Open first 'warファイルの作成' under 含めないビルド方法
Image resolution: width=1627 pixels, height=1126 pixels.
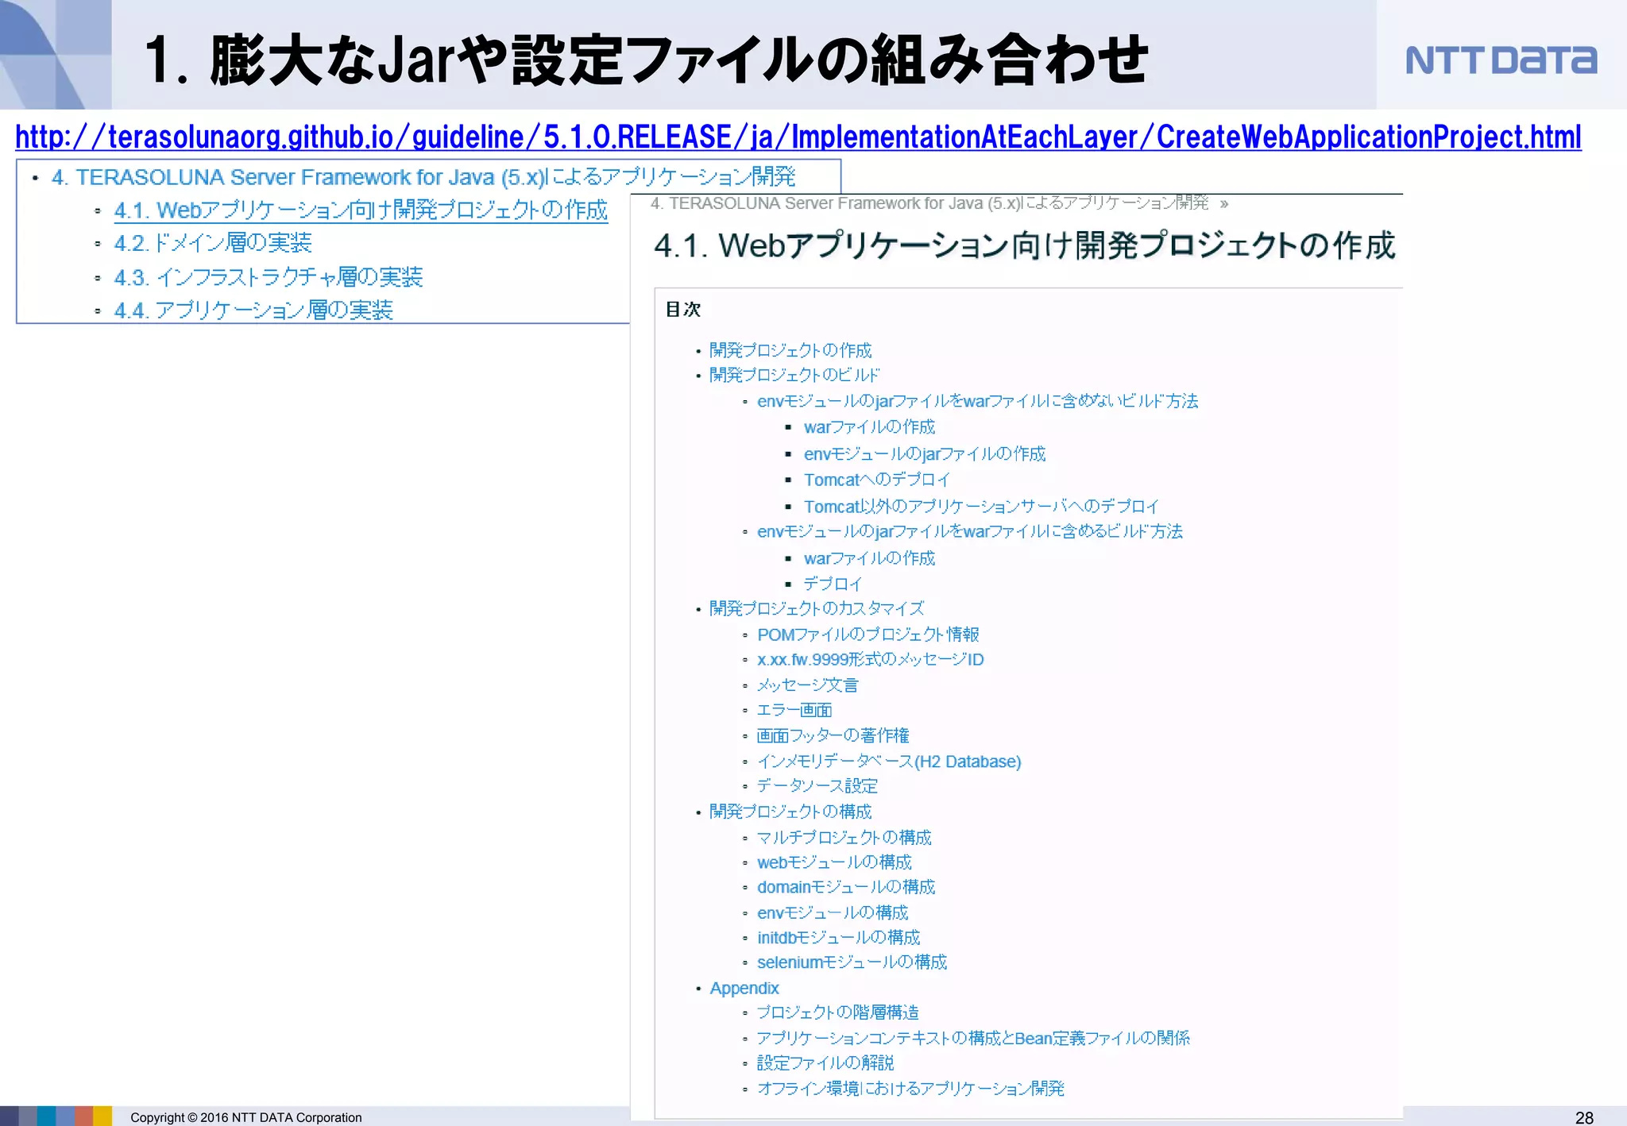click(869, 427)
